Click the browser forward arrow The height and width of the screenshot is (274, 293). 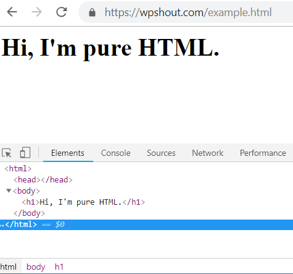click(37, 12)
